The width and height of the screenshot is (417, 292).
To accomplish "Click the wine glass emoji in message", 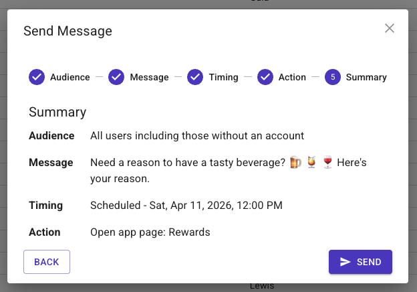I will coord(327,163).
